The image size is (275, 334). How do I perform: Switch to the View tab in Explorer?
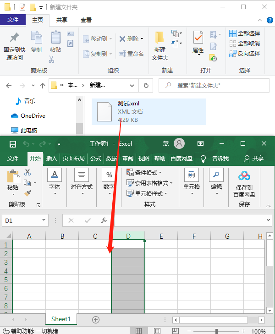[x=86, y=20]
